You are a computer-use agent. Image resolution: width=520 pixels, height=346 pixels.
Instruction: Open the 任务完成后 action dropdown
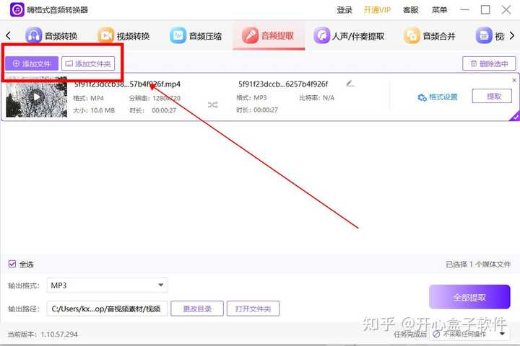tap(469, 334)
